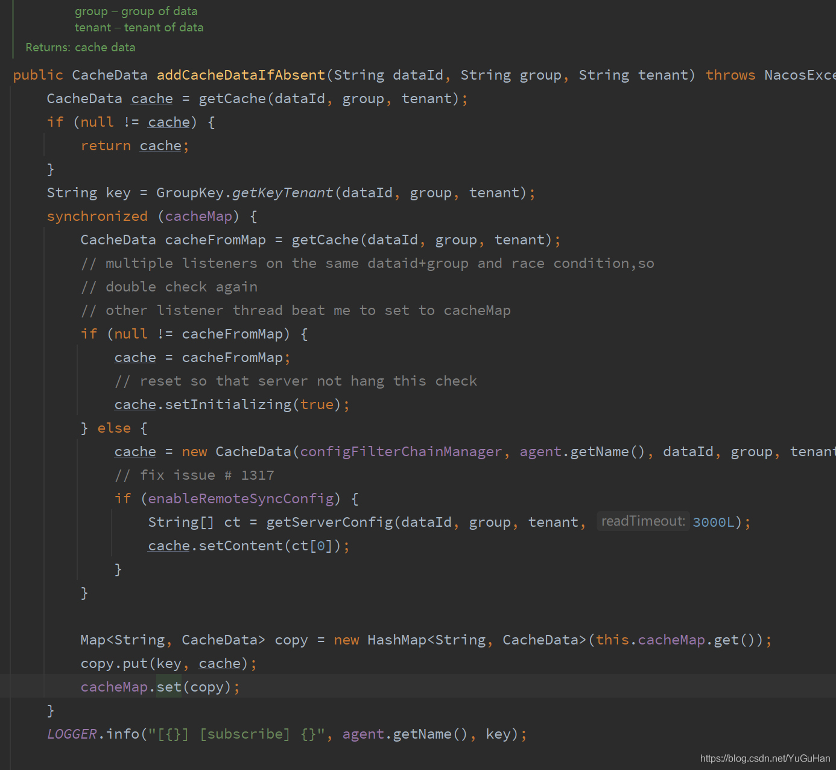Viewport: 836px width, 770px height.
Task: Click the 'tenant – tenant of data' doc line
Action: coord(139,27)
